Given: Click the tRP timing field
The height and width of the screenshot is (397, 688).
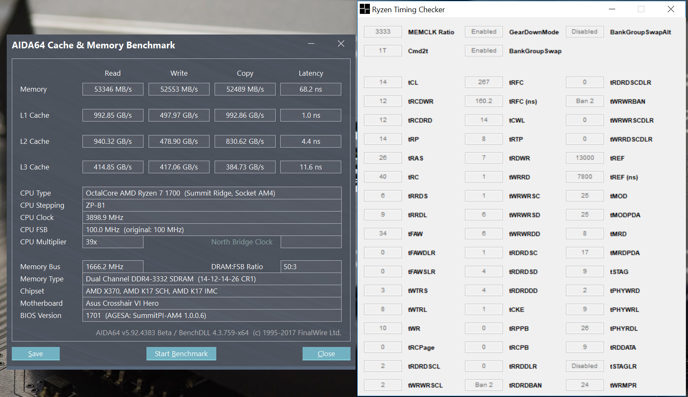Looking at the screenshot, I should [x=383, y=139].
